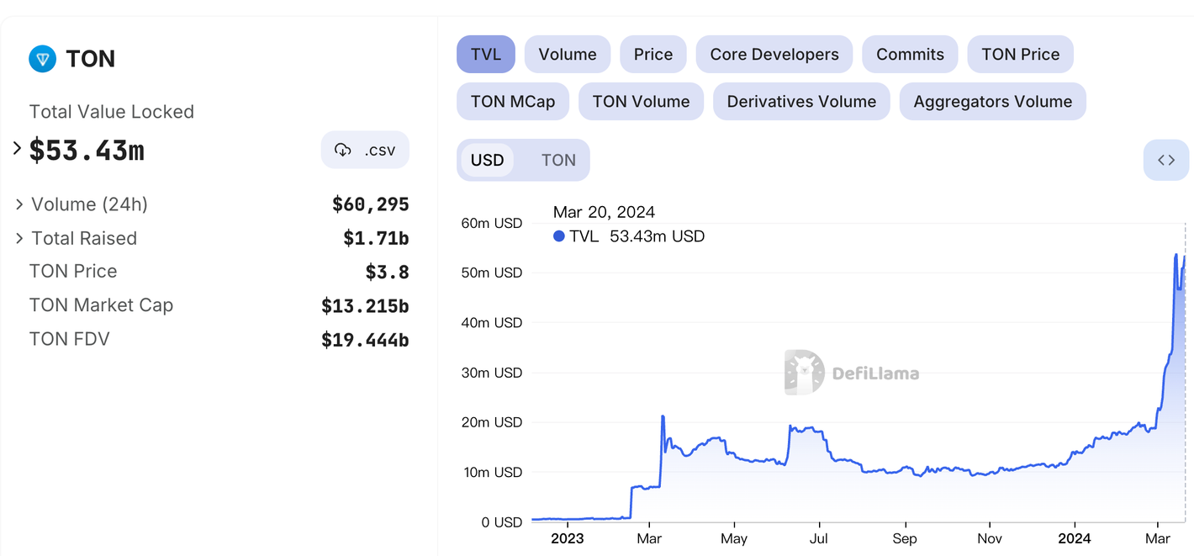1194x556 pixels.
Task: Show Commits on the chart
Action: click(909, 55)
